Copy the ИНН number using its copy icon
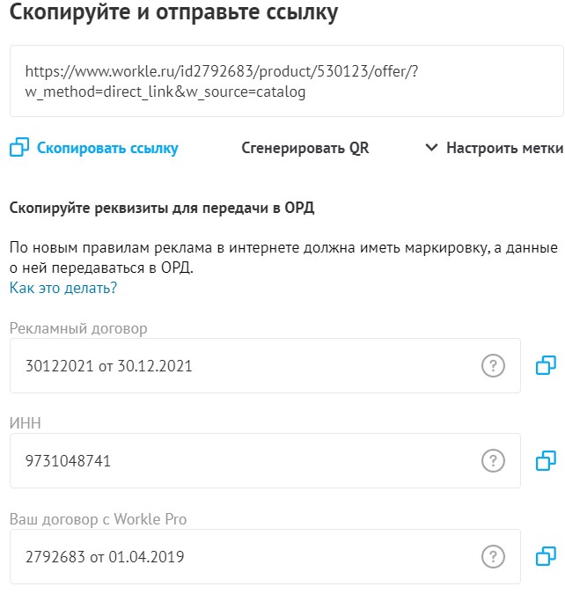Screen dimensions: 565x594 click(x=546, y=460)
